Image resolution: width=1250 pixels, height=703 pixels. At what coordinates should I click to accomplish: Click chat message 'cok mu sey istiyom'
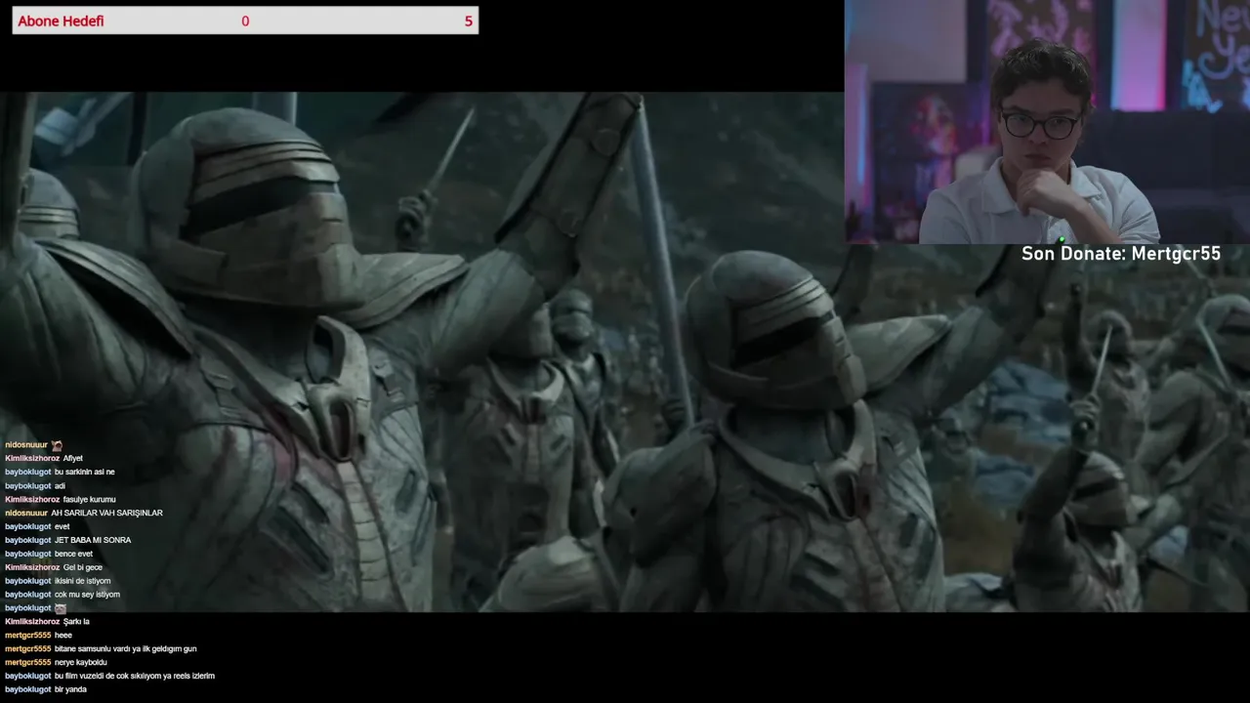click(87, 595)
